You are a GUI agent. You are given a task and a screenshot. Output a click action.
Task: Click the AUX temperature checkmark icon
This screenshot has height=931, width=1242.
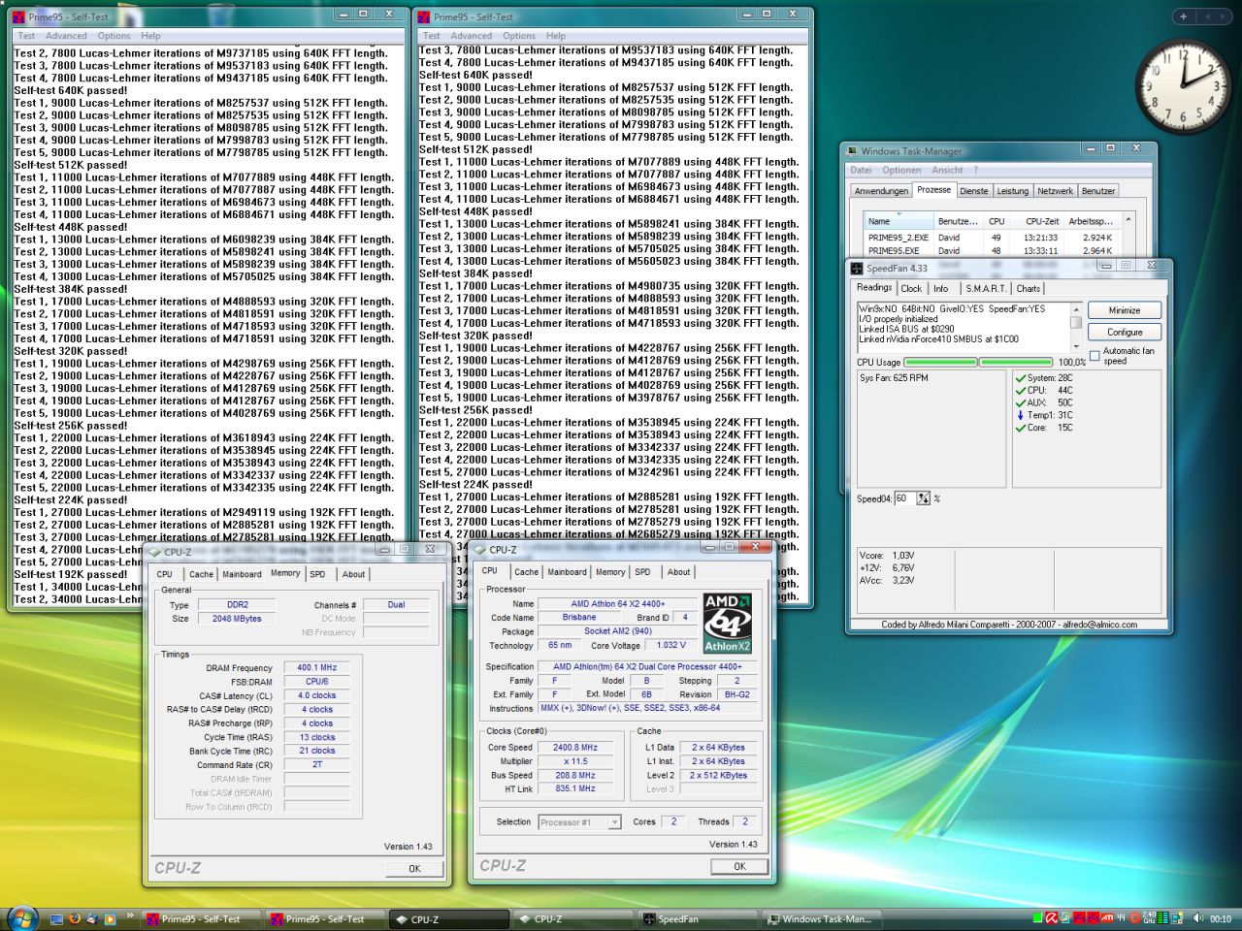click(1020, 402)
